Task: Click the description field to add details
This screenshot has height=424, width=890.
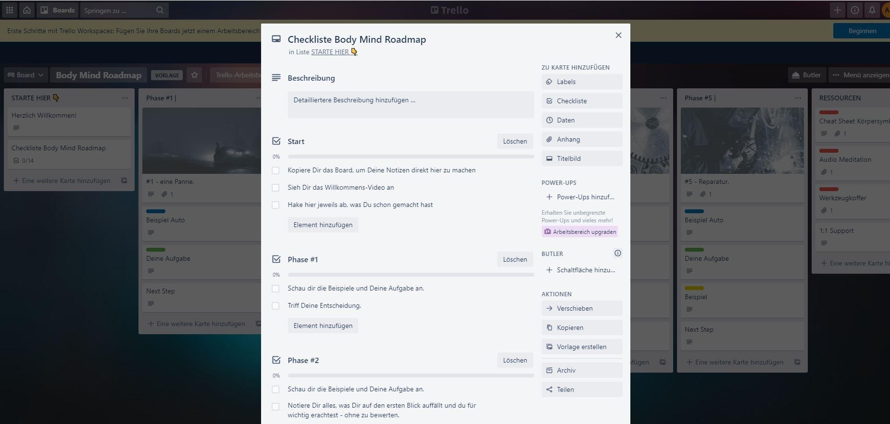Action: (x=411, y=105)
